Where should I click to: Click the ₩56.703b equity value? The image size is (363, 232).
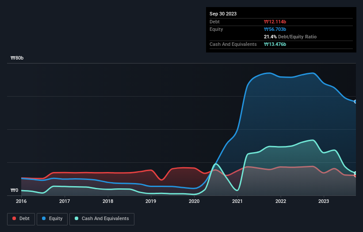[x=275, y=29]
